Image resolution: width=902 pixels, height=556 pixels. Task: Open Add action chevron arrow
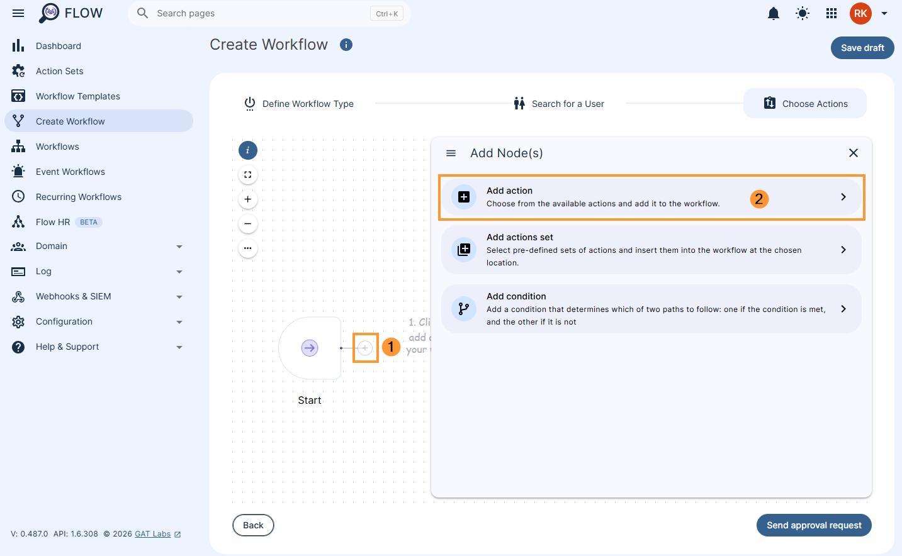843,197
